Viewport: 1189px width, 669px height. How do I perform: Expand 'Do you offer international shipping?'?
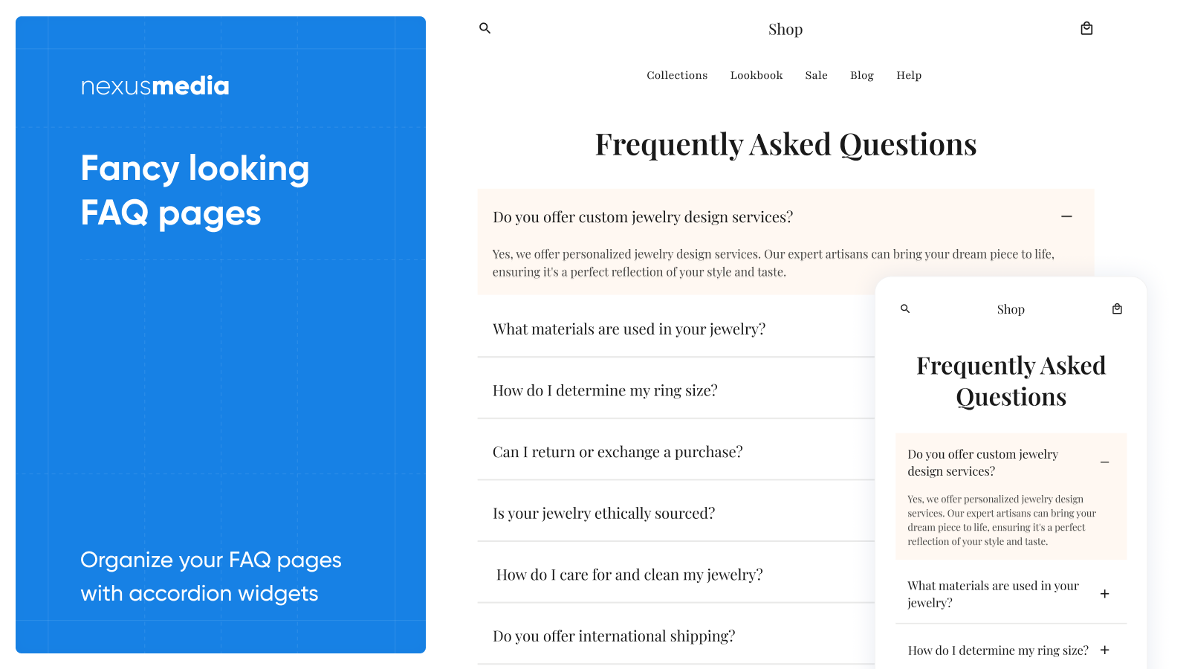614,636
